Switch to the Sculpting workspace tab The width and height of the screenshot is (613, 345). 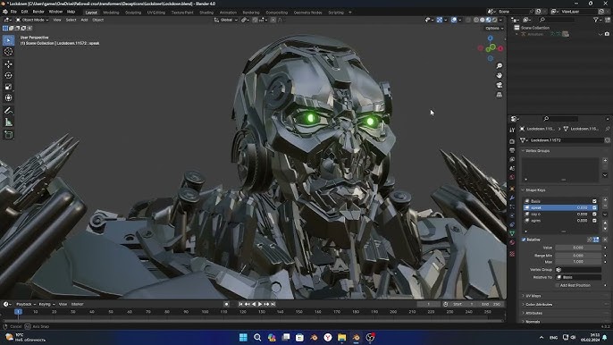point(133,13)
